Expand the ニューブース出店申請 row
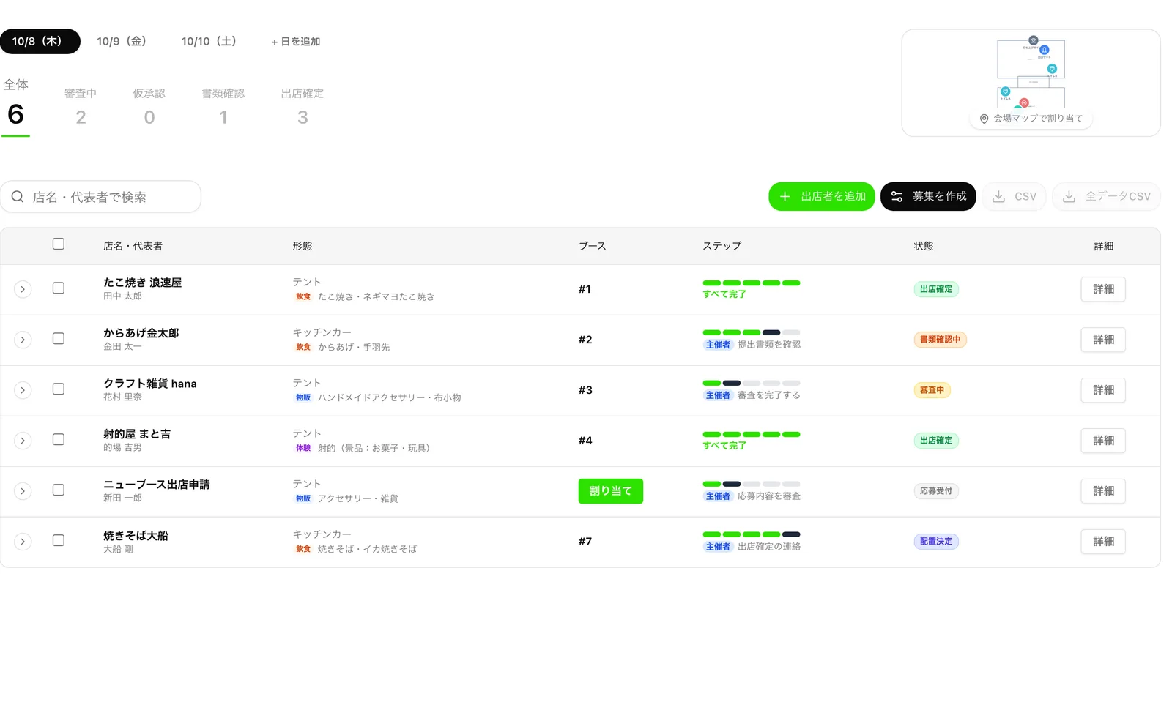This screenshot has width=1172, height=721. (23, 491)
